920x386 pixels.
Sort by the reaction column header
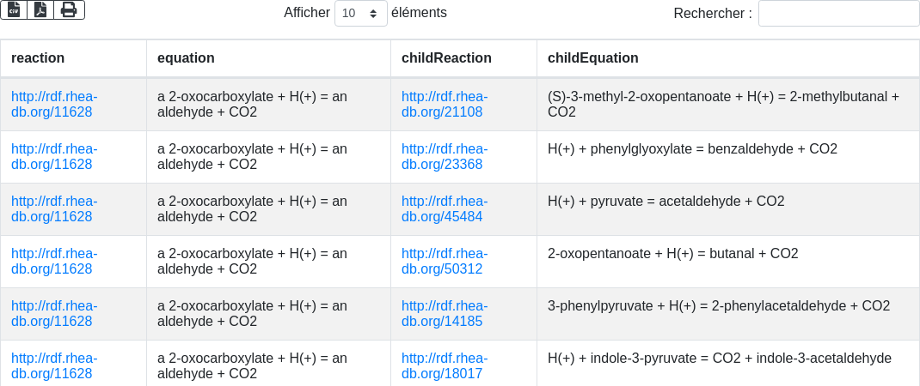point(38,58)
